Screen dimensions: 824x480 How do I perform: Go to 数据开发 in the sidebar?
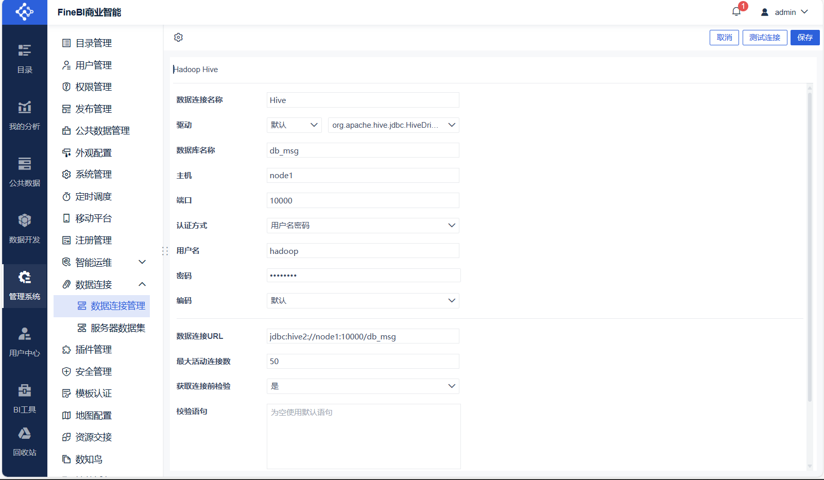[25, 229]
